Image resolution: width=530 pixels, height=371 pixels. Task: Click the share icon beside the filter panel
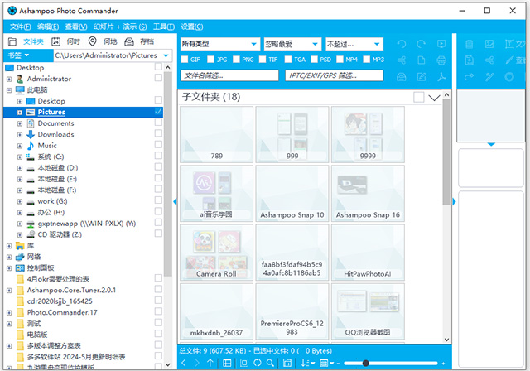tap(401, 60)
